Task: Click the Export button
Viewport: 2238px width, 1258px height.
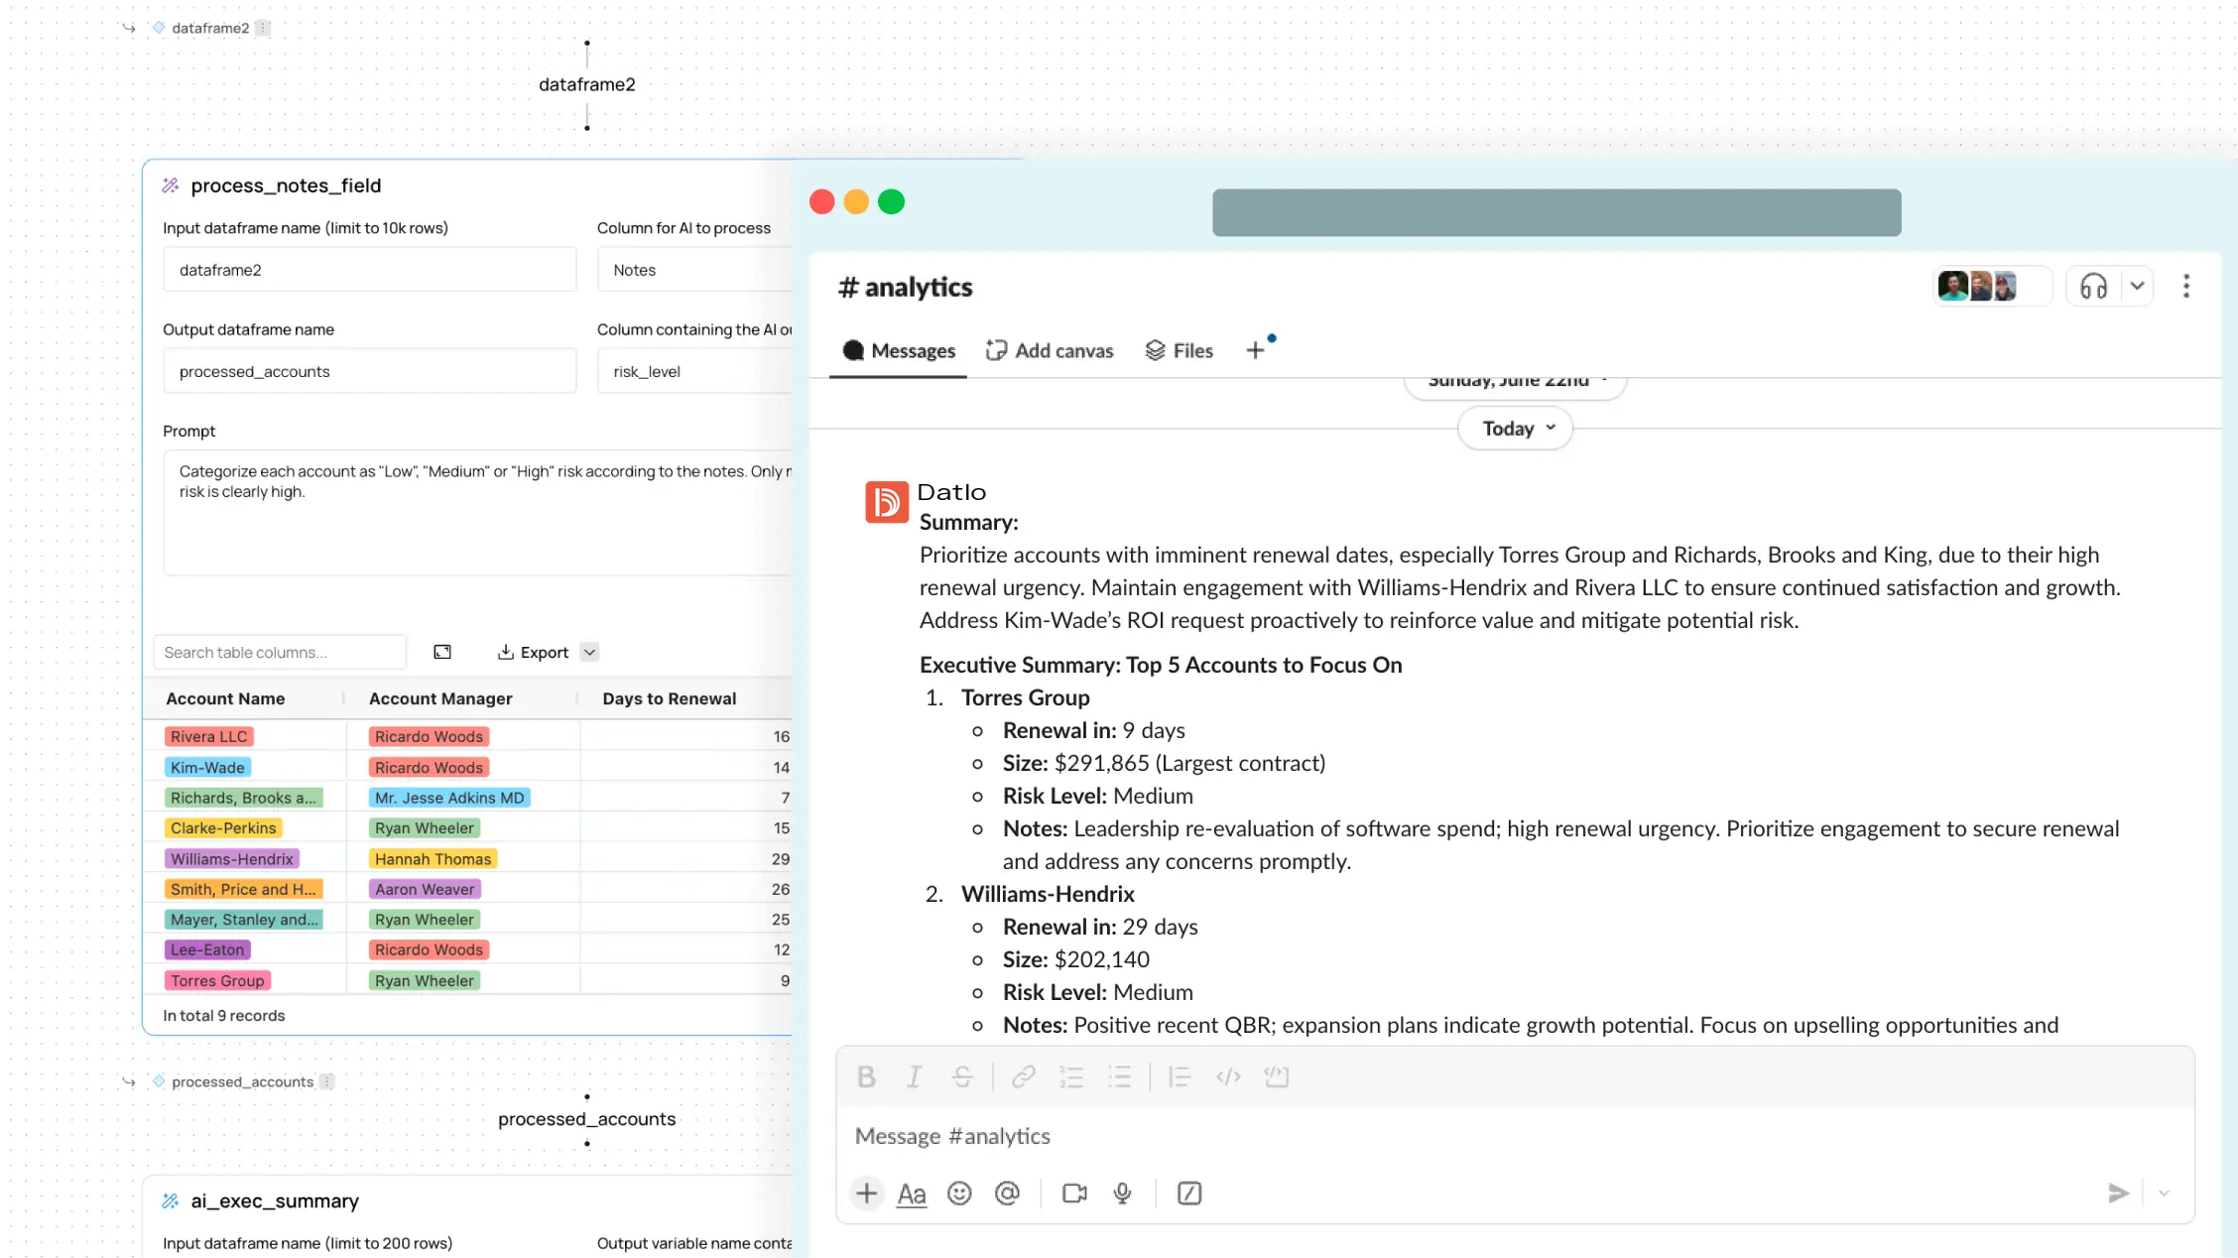Action: [533, 652]
